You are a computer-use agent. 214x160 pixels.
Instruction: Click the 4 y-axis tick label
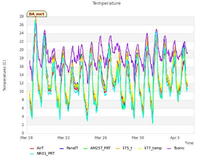click(23, 116)
